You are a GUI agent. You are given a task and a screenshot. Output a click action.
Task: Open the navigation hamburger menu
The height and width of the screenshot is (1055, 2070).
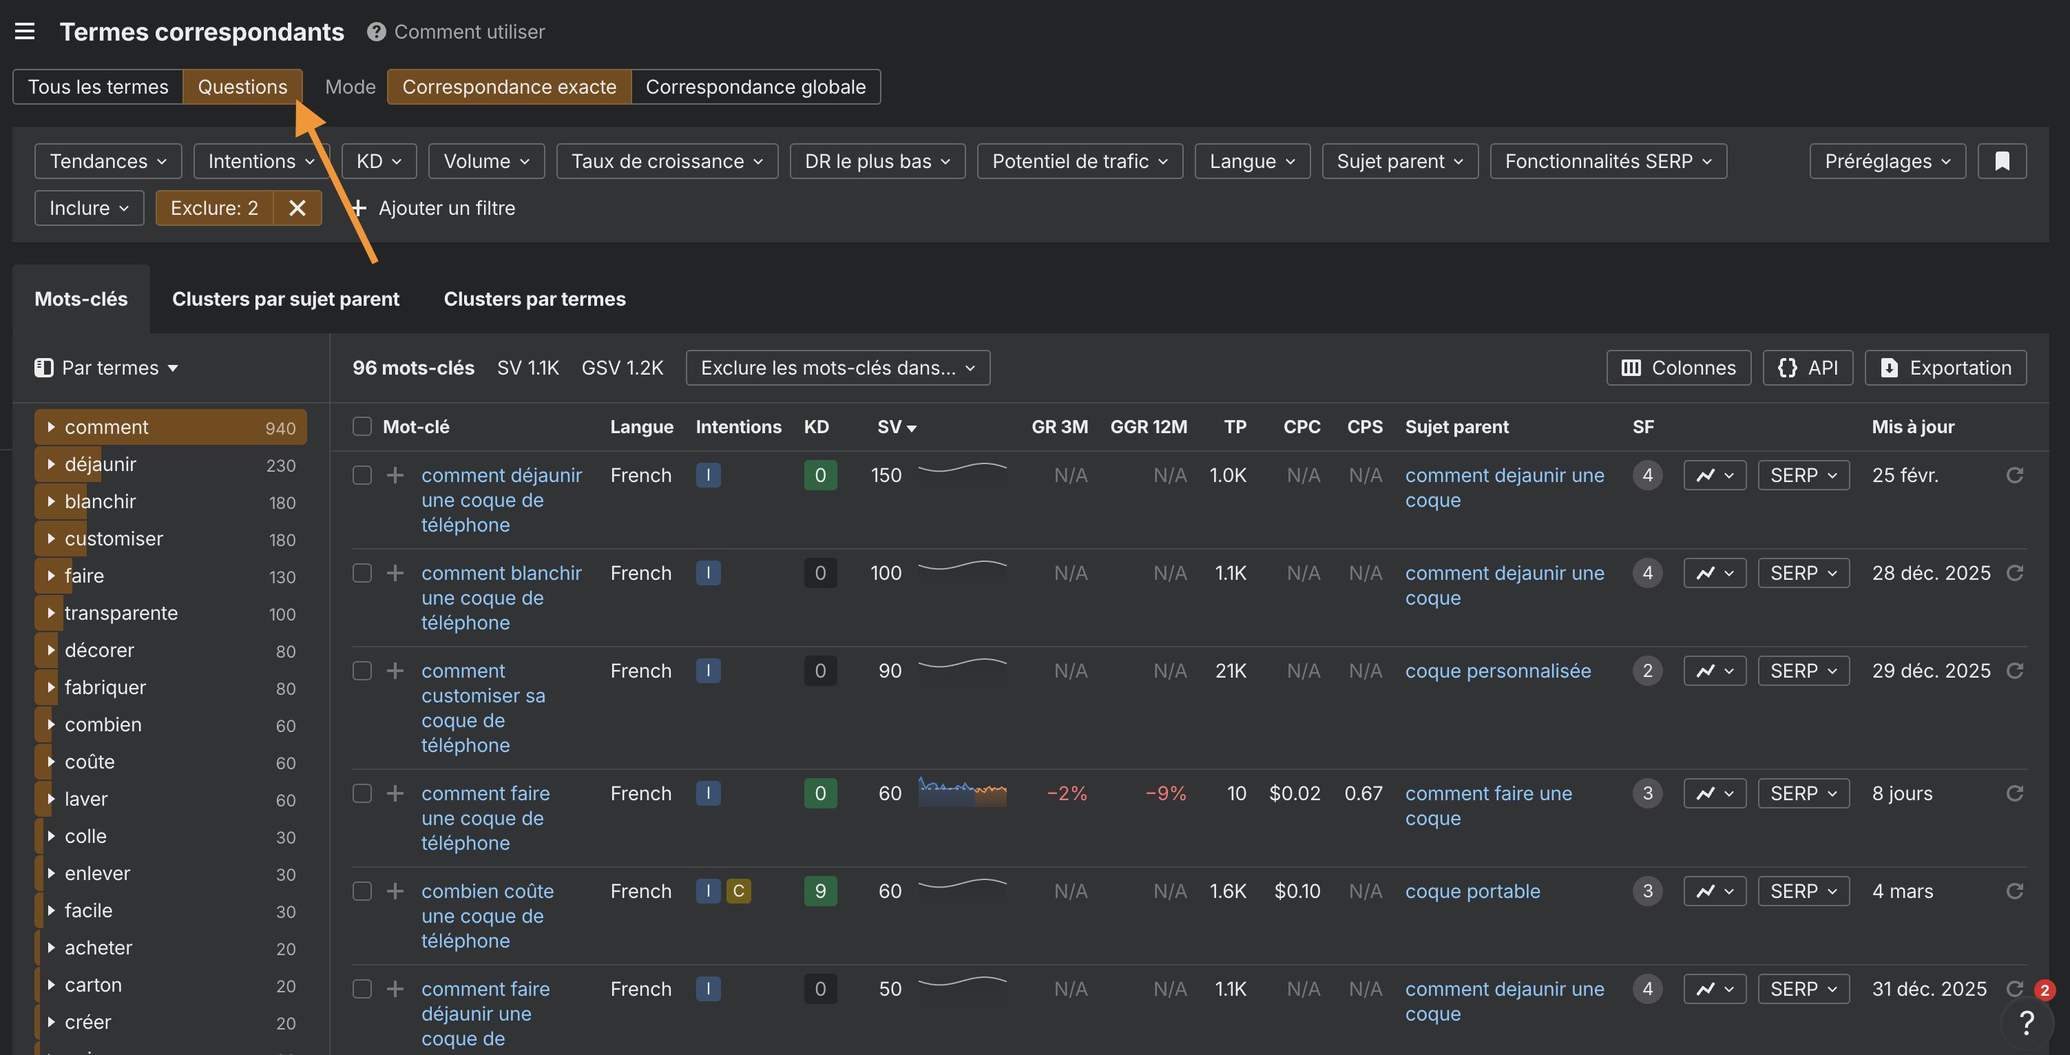[x=25, y=30]
